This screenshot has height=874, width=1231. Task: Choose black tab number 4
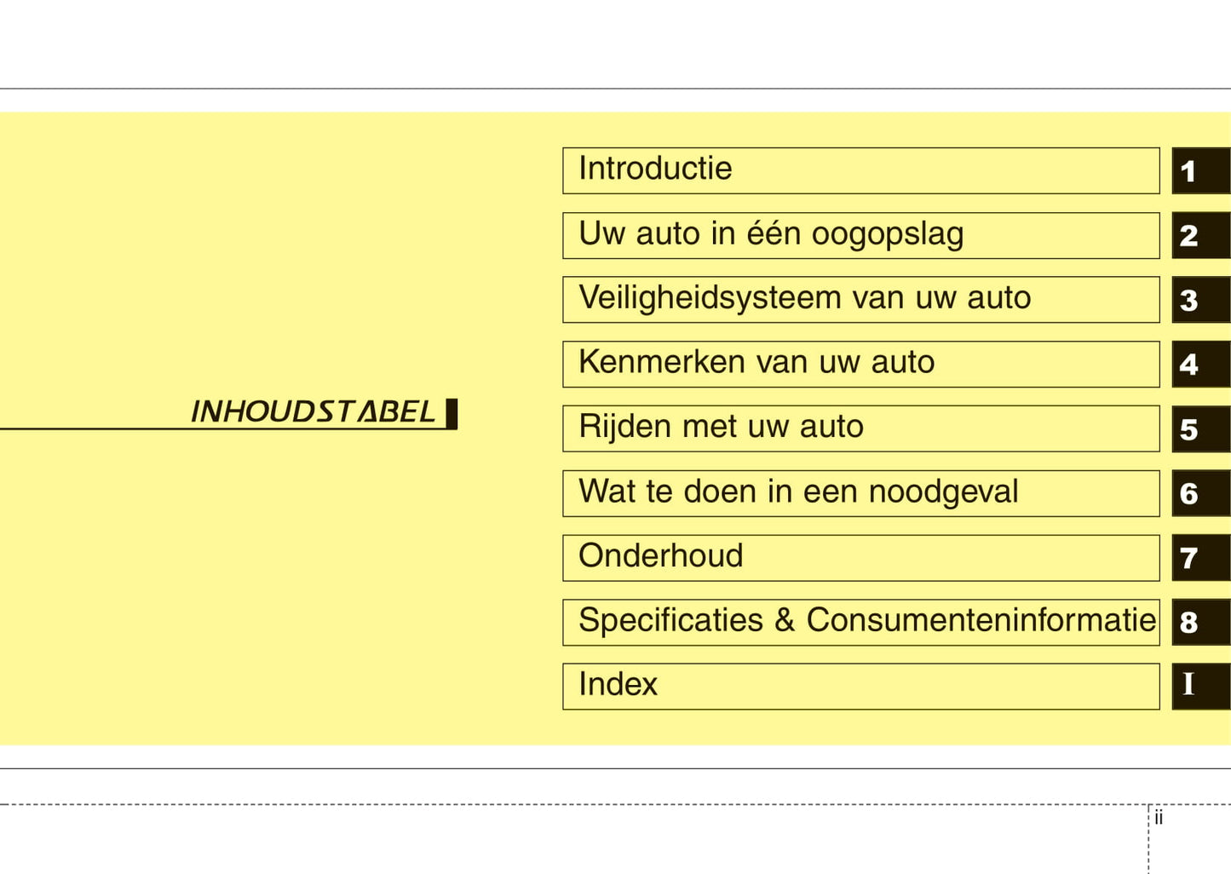point(1200,365)
